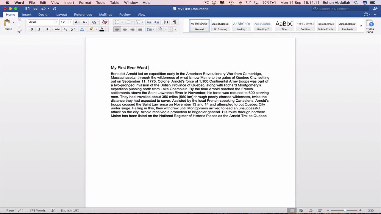Open the macOS Notification Center list icon
Viewport: 381px width, 214px height.
(372, 3)
